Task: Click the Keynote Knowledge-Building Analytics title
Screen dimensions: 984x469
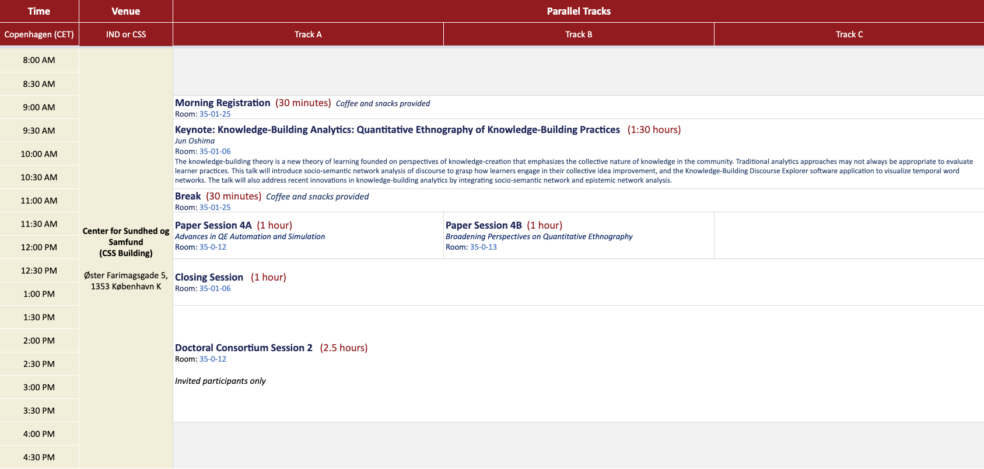Action: pos(397,129)
